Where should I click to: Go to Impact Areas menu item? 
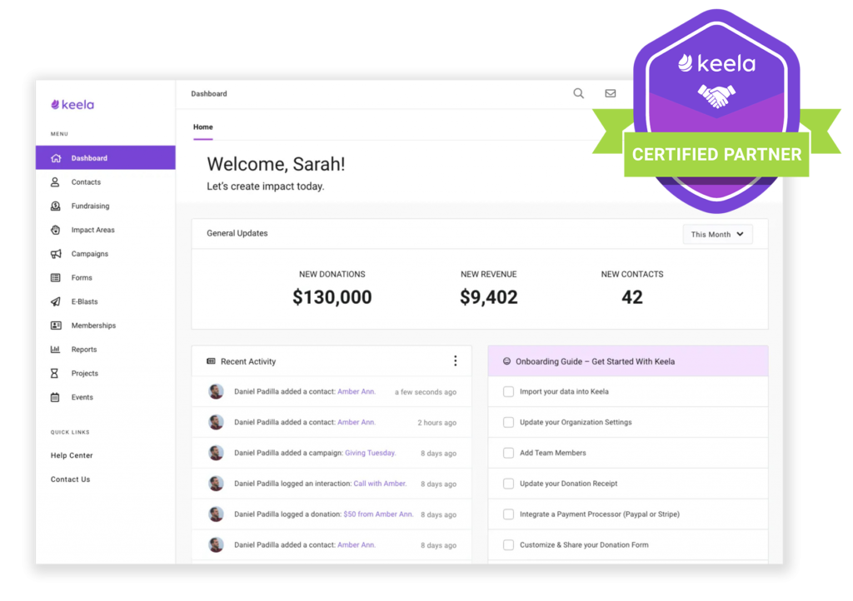[106, 230]
